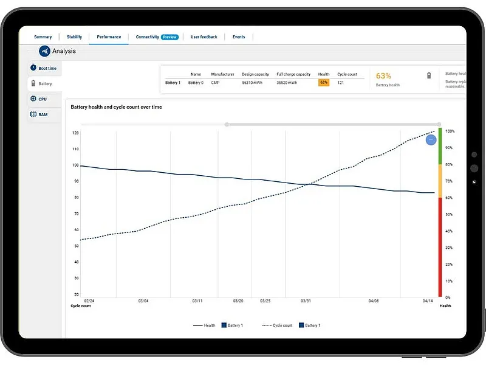This screenshot has width=486, height=365.
Task: Click the red segment of health scale bar
Action: pos(440,247)
